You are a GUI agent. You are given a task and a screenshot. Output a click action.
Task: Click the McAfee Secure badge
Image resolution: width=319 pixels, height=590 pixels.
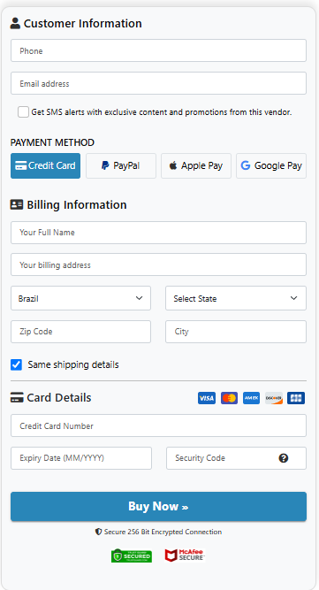point(185,556)
